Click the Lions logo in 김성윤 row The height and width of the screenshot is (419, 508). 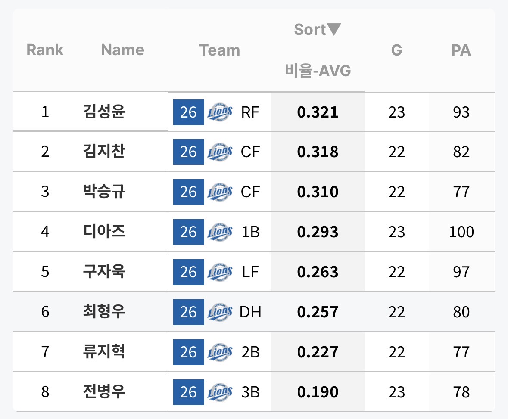point(220,112)
